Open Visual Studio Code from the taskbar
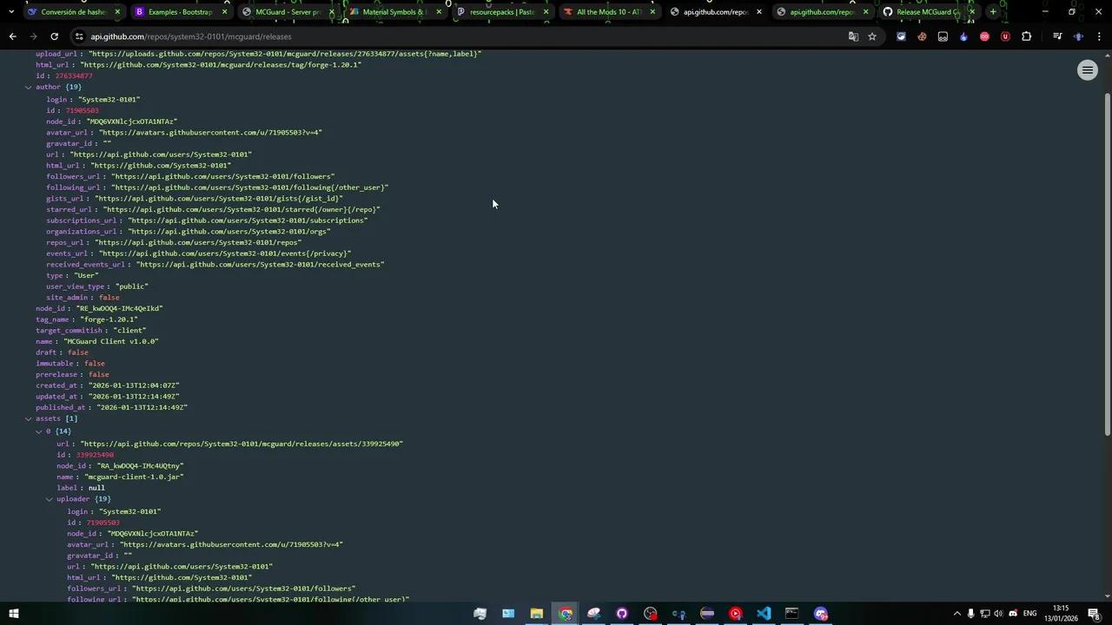This screenshot has height=625, width=1112. coord(764,614)
